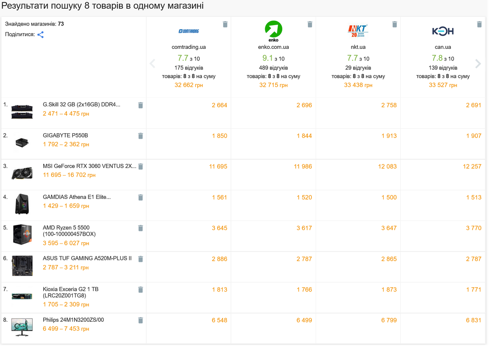489x346 pixels.
Task: Open comtrading.ua store link
Action: (x=189, y=47)
